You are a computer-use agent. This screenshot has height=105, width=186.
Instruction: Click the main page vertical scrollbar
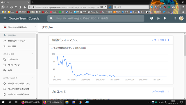(x=185, y=45)
